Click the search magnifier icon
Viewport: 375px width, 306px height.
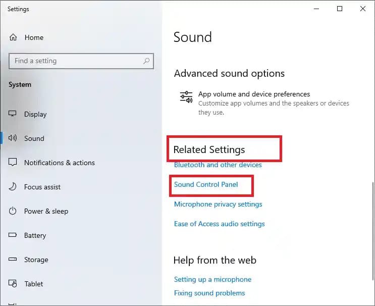pos(146,61)
